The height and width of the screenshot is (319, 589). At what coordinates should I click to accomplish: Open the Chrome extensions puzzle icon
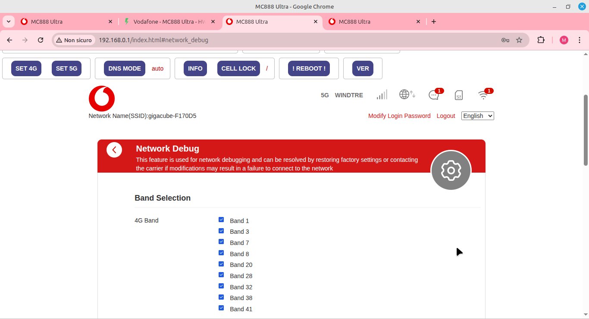[541, 40]
